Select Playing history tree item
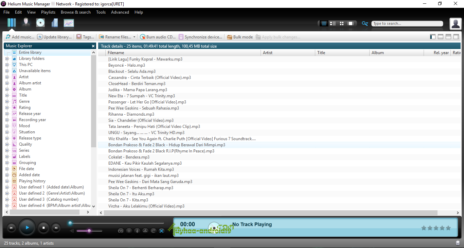The width and height of the screenshot is (464, 248). [32, 181]
